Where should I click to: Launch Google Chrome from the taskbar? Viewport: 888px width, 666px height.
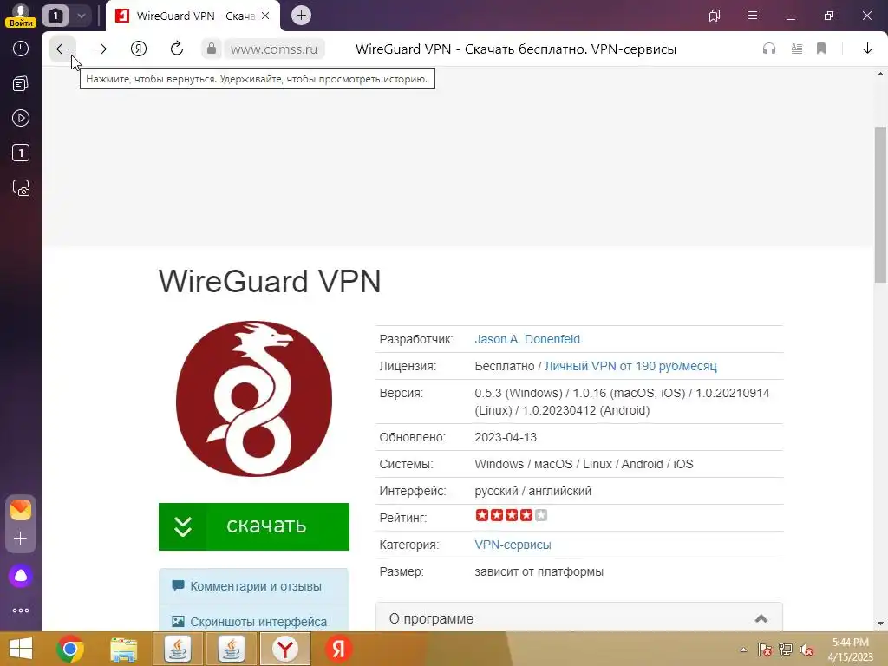70,649
